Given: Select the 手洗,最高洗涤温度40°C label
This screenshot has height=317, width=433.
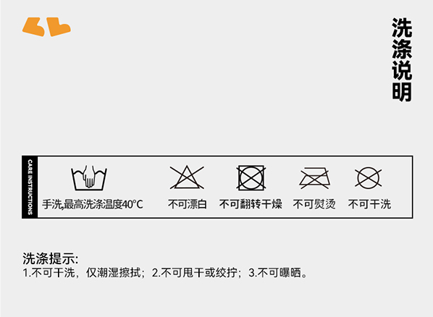Looking at the screenshot, I should tap(93, 205).
